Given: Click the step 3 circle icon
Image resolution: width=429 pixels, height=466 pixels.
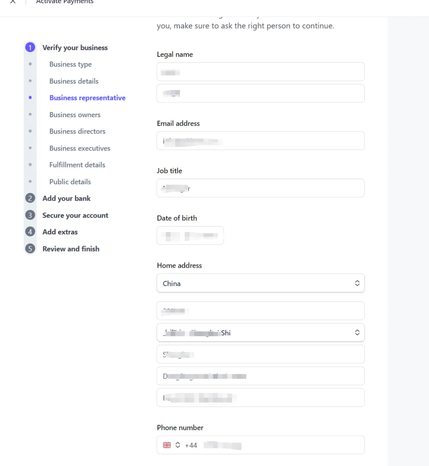Looking at the screenshot, I should pos(30,215).
